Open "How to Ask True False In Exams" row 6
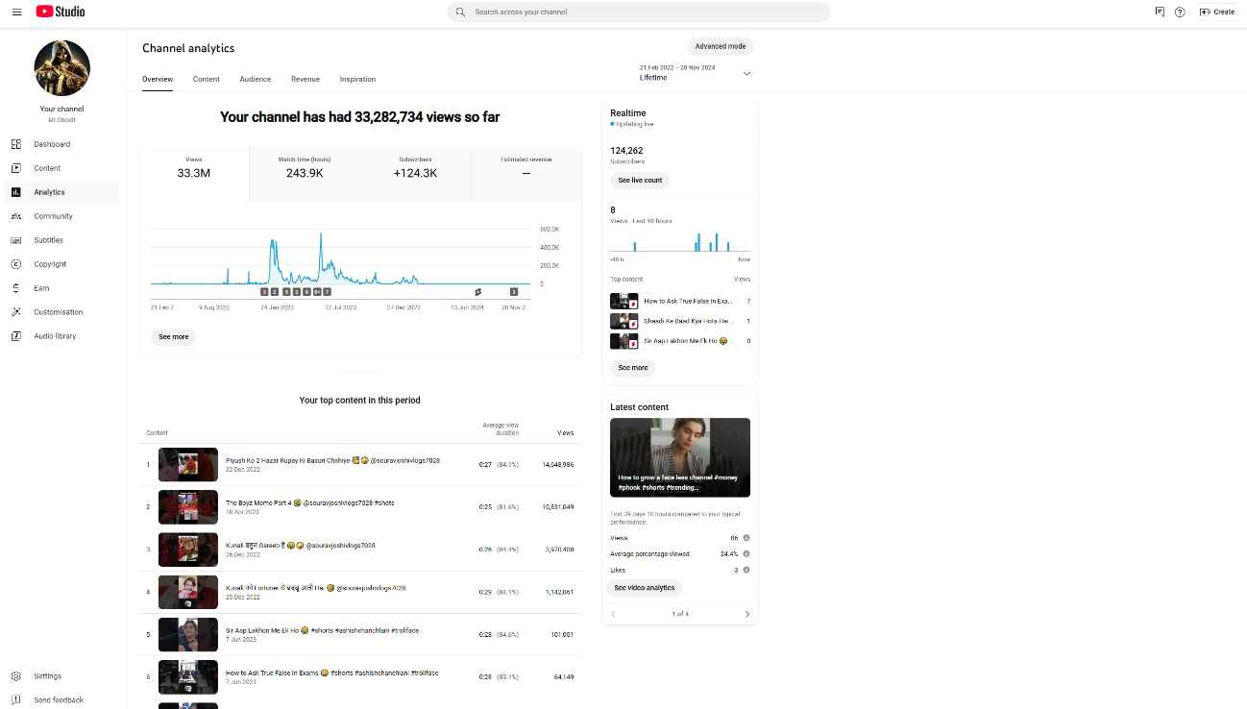Viewport: 1247px width, 709px height. point(331,672)
